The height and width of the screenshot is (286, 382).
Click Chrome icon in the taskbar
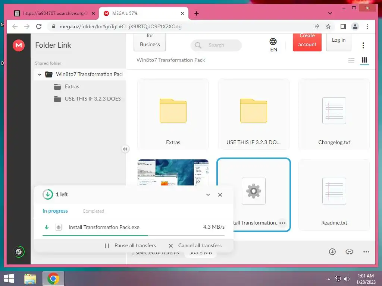coord(53,279)
